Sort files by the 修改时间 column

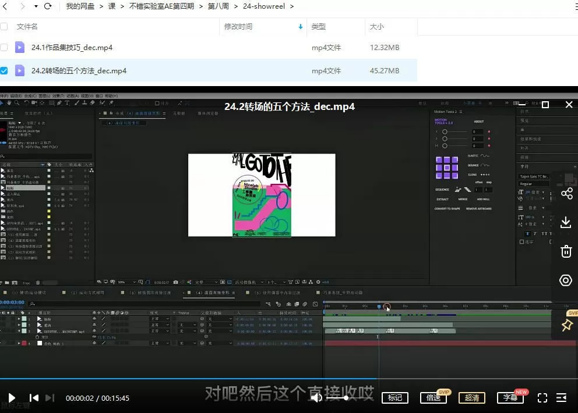pos(239,27)
